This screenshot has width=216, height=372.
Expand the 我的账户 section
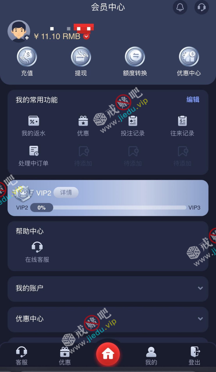108,288
